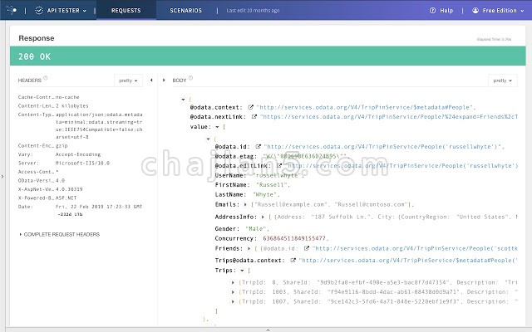Expand left sidebar with edge arrow
The width and height of the screenshot is (532, 332).
point(2,177)
